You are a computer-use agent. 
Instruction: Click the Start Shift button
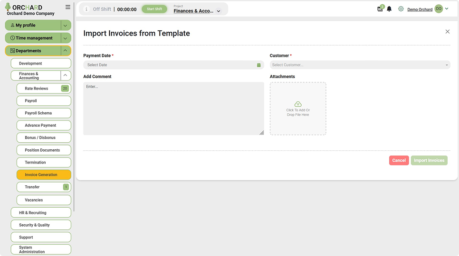tap(154, 9)
